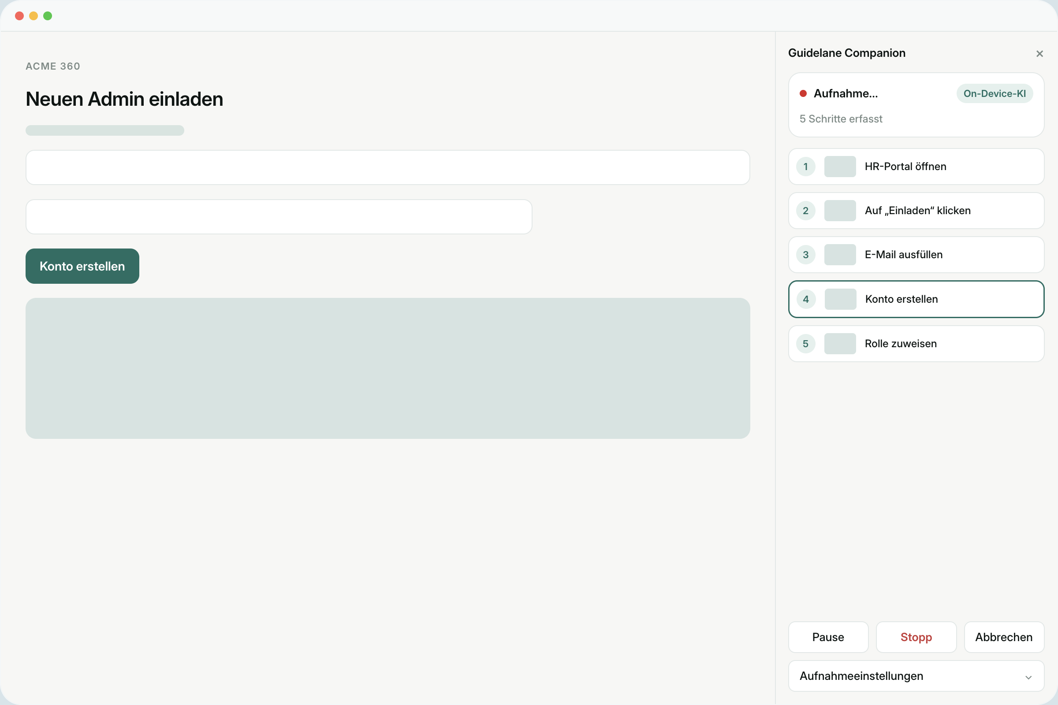The width and height of the screenshot is (1058, 705).
Task: Open thumbnail of E-Mail ausfüllen step
Action: [840, 255]
